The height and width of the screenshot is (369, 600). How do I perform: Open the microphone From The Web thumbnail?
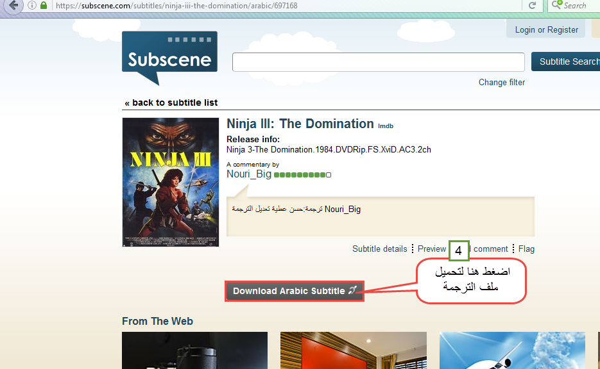[x=195, y=350]
